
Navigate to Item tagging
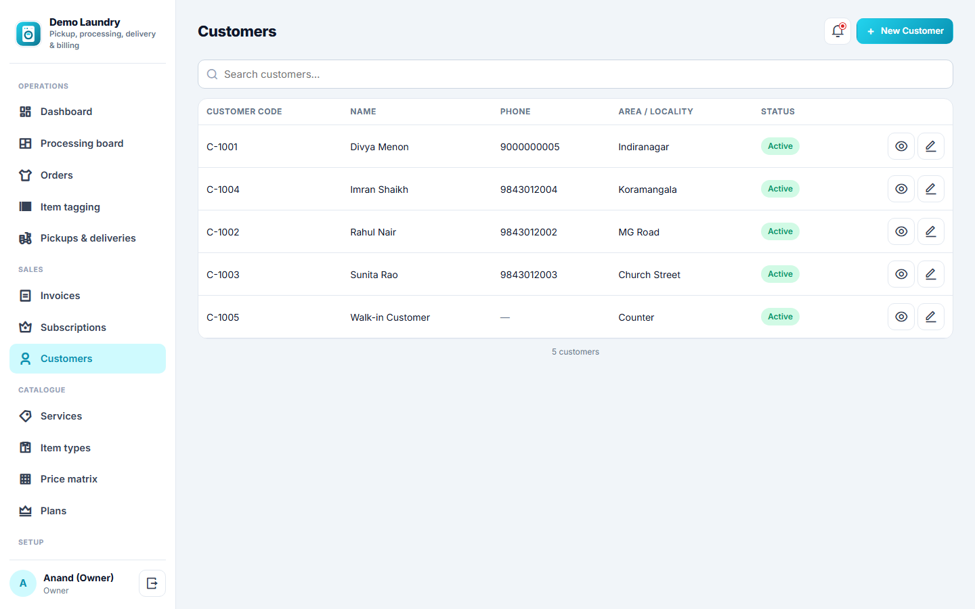point(87,207)
